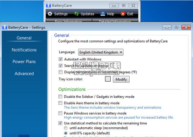Click the BatteryCare battery icon in main title bar
The height and width of the screenshot is (137, 193).
pyautogui.click(x=48, y=5)
